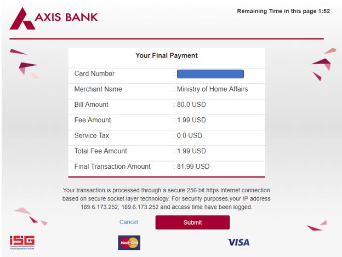This screenshot has height=257, width=342.
Task: Click the secure connection notice paragraph
Action: point(167,198)
